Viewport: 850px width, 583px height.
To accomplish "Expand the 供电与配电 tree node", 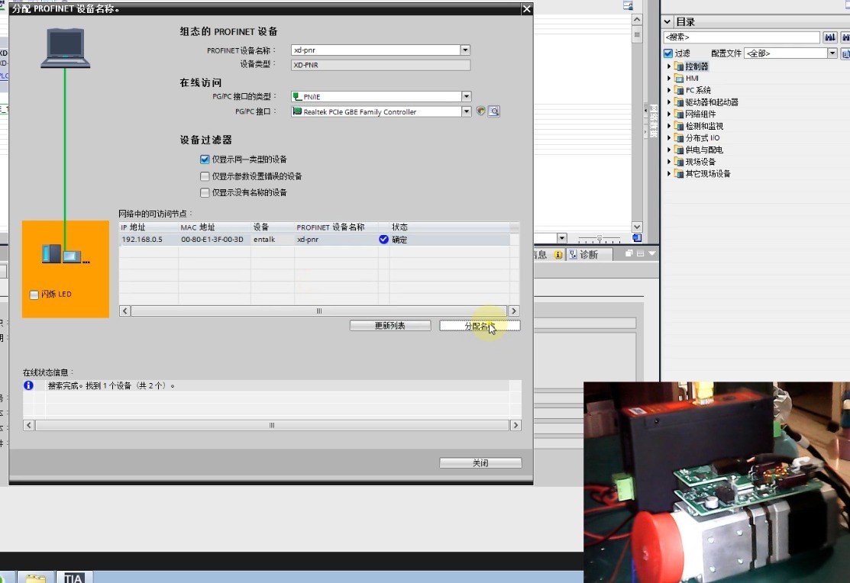I will click(x=669, y=150).
